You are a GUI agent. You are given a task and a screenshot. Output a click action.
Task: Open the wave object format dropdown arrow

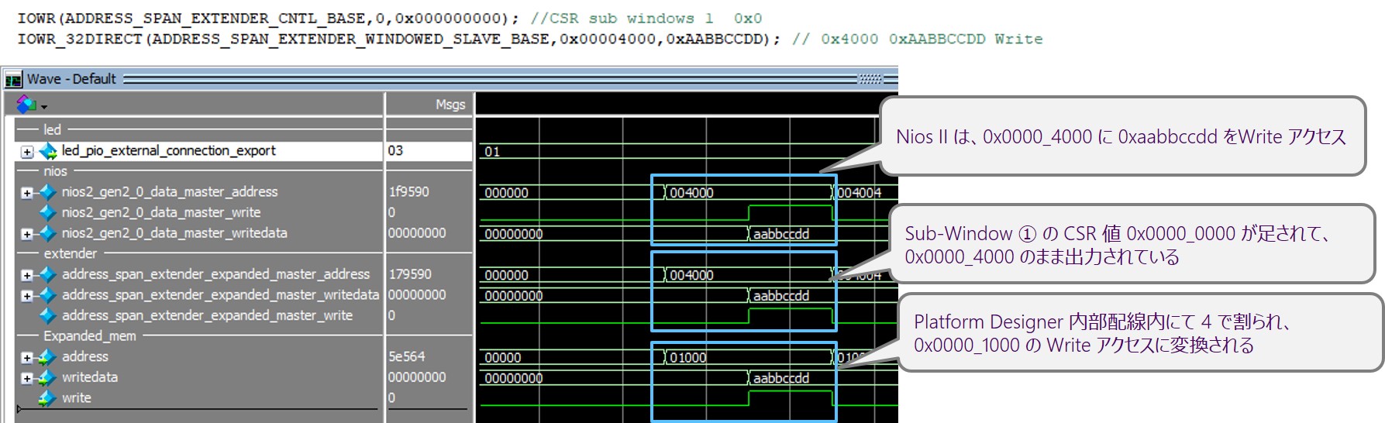pyautogui.click(x=44, y=106)
